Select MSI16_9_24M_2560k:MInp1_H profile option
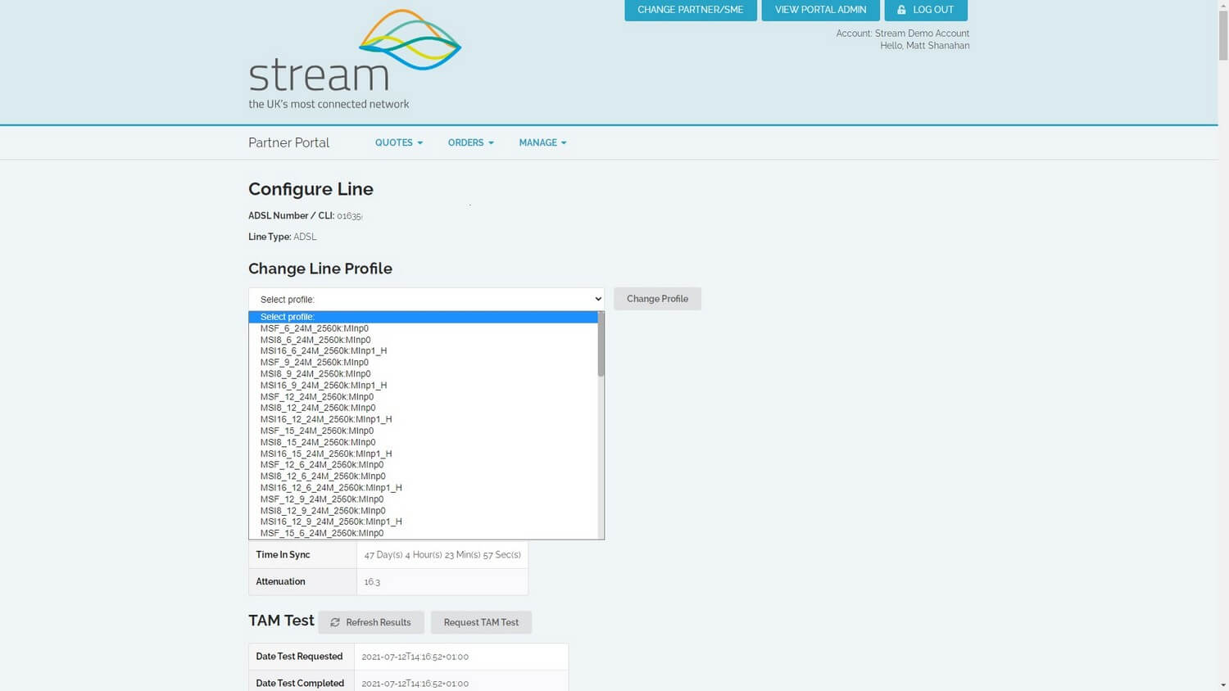 (x=324, y=385)
